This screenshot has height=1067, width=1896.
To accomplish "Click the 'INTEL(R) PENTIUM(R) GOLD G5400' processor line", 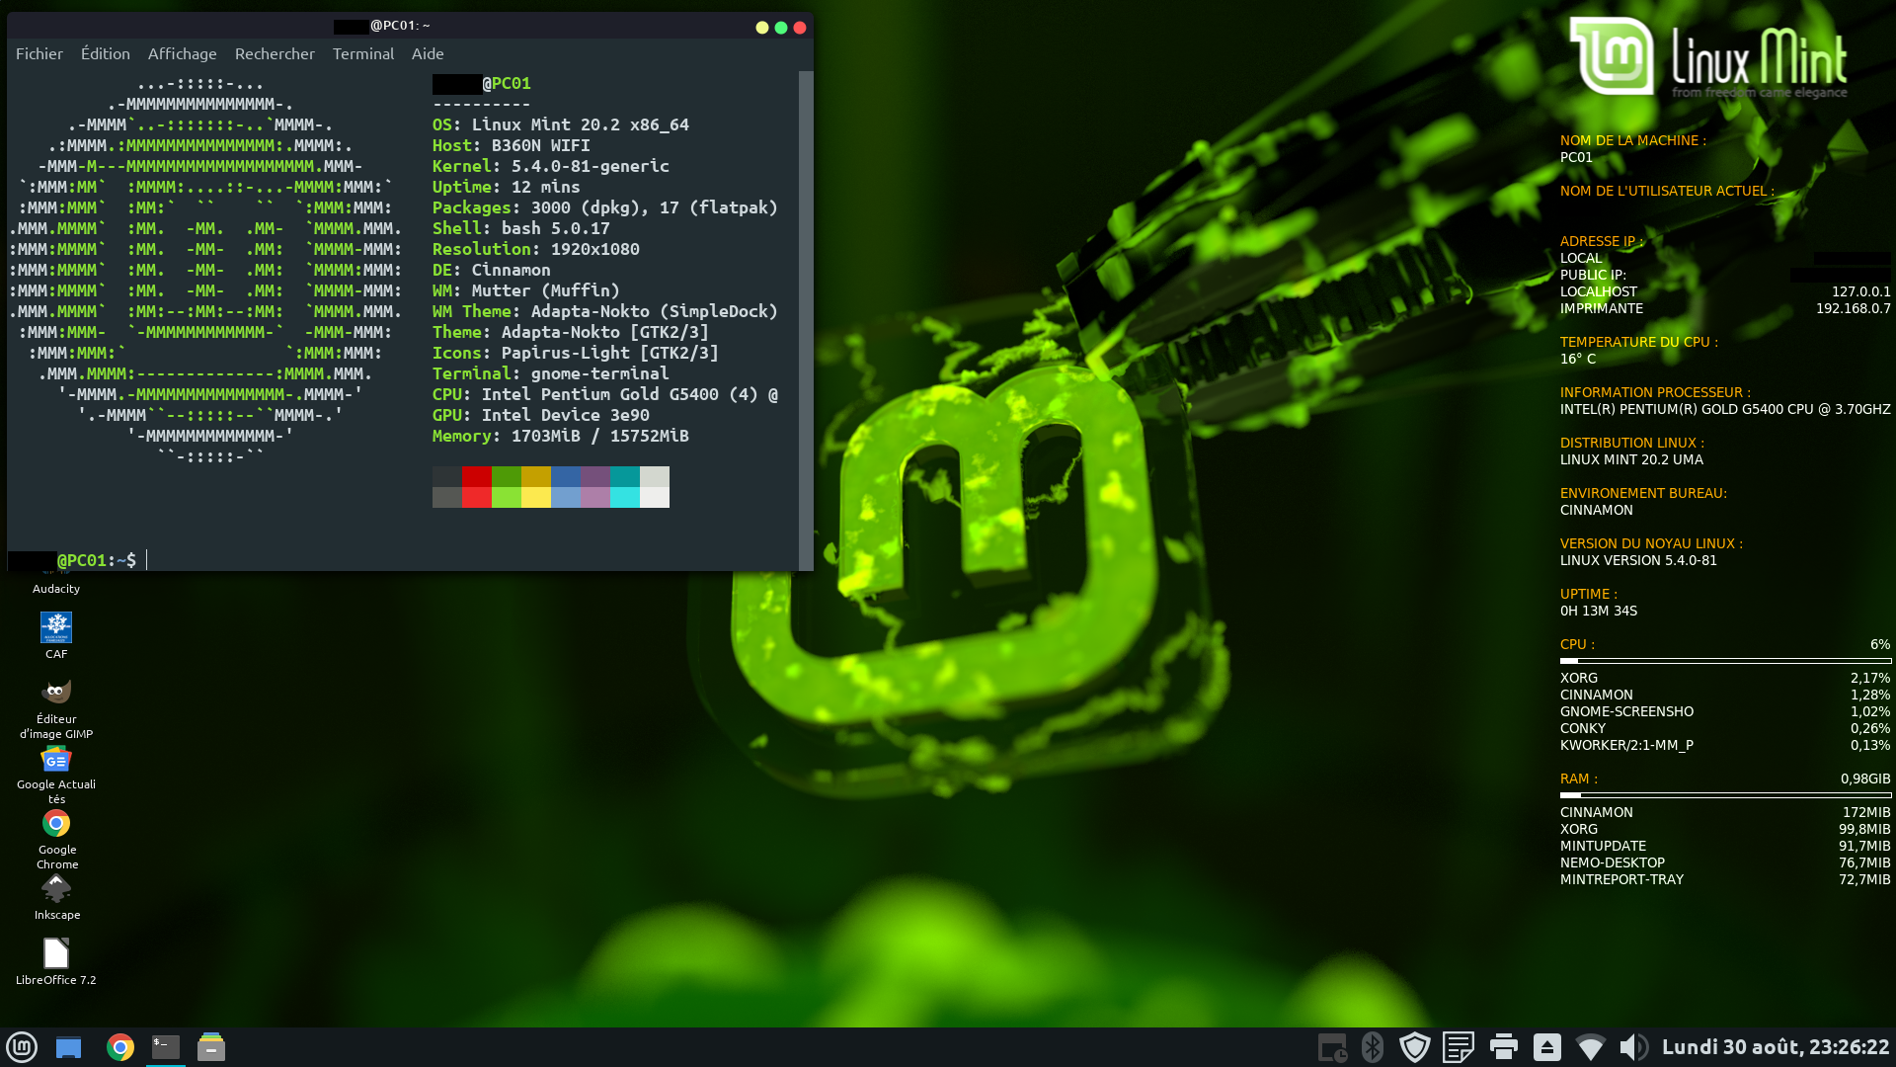I will (x=1725, y=409).
